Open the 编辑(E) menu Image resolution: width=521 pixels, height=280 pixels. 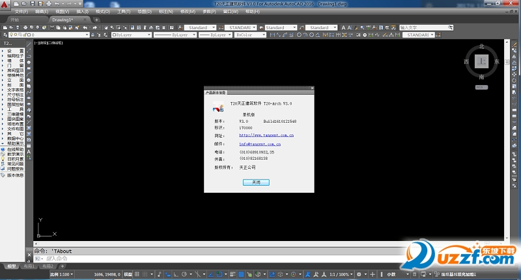(42, 12)
